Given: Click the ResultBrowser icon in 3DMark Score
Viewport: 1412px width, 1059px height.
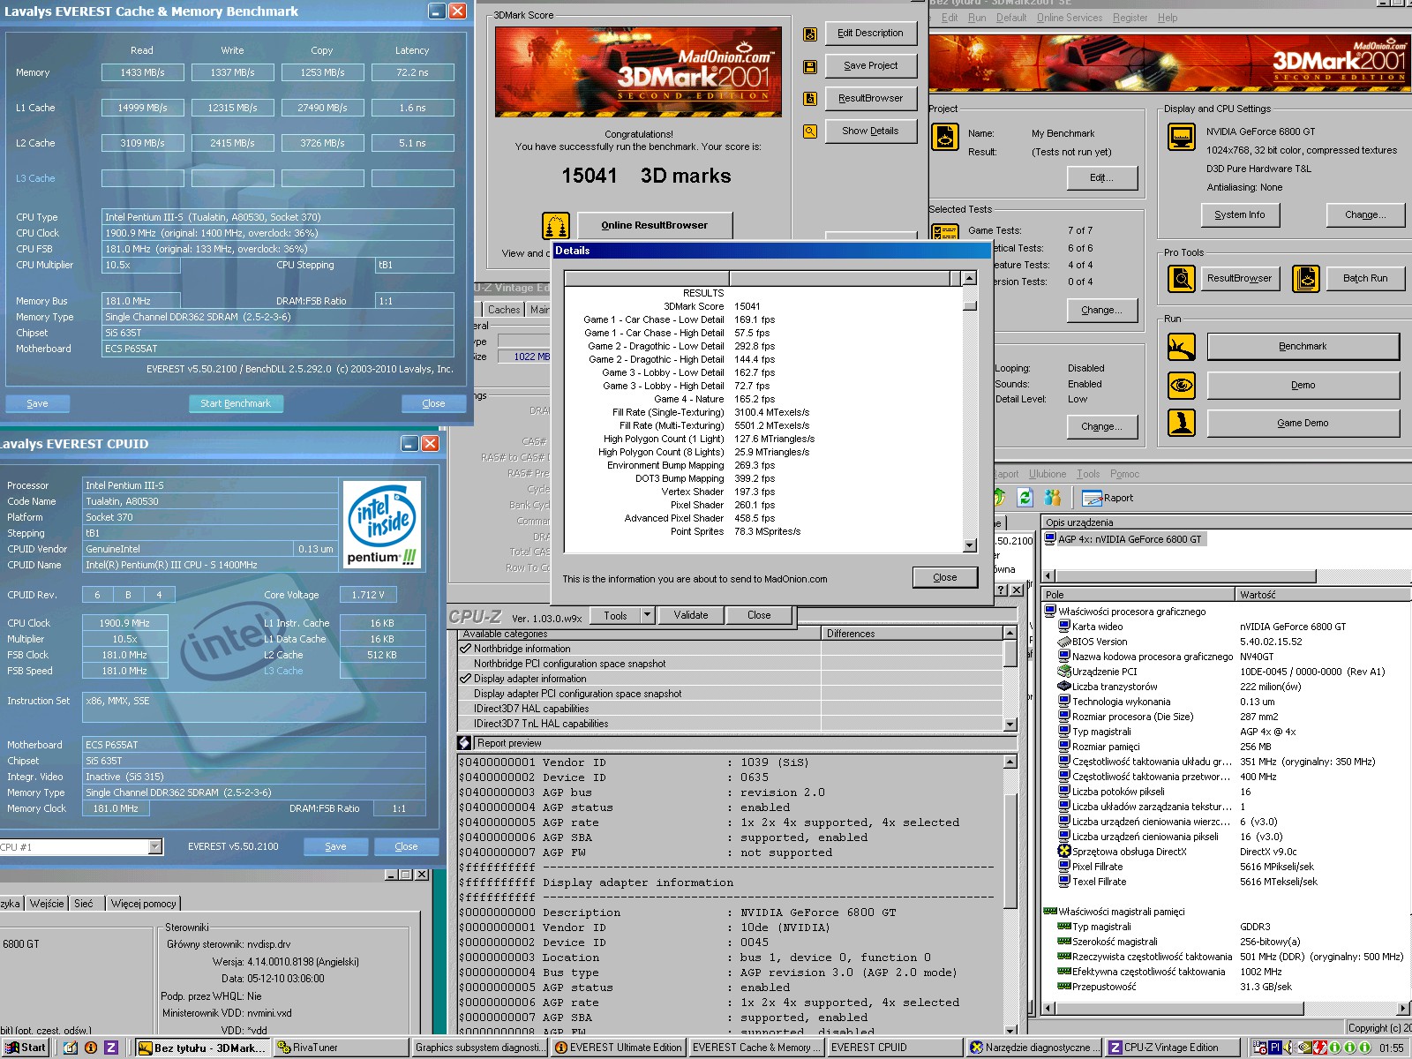Looking at the screenshot, I should click(809, 99).
